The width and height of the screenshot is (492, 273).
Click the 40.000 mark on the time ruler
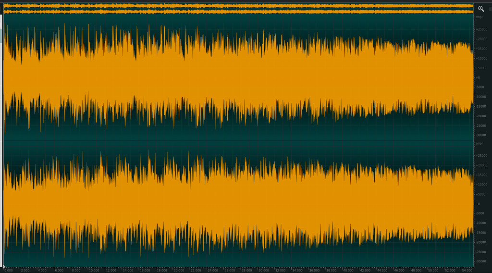tap(349, 270)
